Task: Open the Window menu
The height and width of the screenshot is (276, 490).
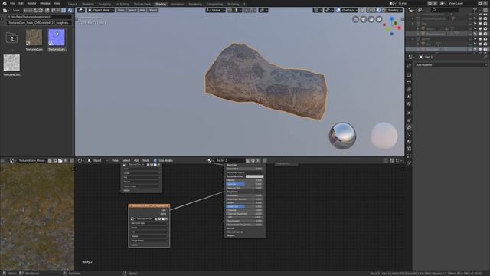Action: (45, 3)
